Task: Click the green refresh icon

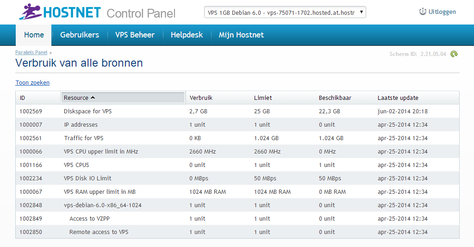Action: (454, 54)
